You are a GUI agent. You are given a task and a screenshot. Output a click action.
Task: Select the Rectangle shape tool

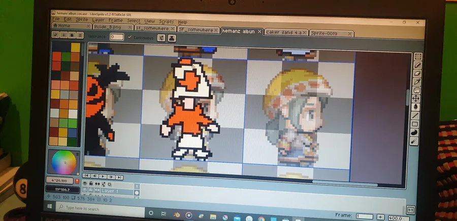(x=415, y=124)
